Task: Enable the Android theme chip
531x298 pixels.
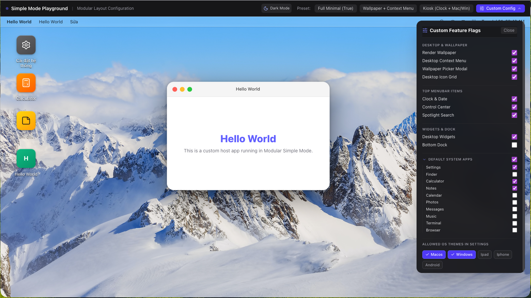Action: pyautogui.click(x=432, y=265)
